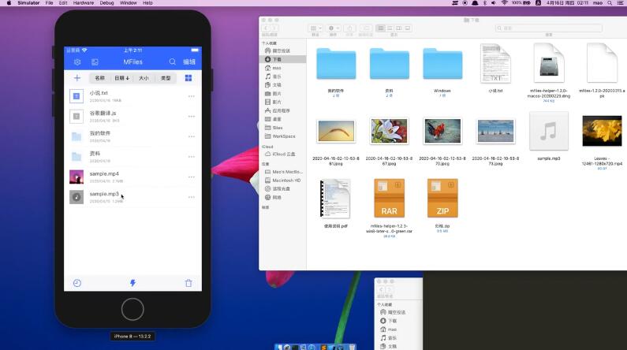Screen dimensions: 627x350
Task: Select the 归档.zip archive in Finder
Action: click(442, 201)
